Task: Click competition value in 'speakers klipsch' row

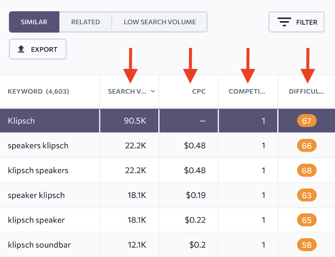Action: pyautogui.click(x=263, y=146)
